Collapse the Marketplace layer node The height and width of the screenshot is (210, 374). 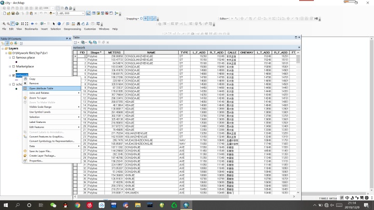(x=10, y=66)
